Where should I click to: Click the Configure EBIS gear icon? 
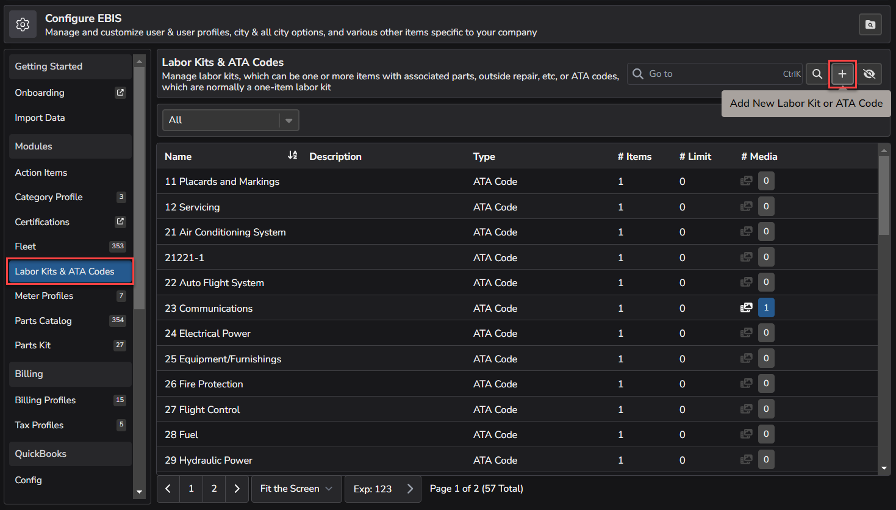[23, 24]
